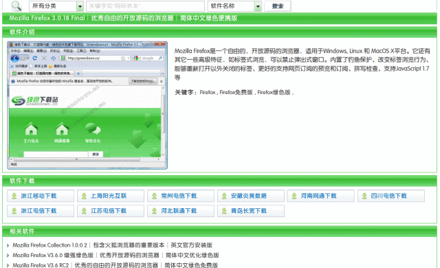Viewport: 440px width, 268px height.
Task: Click download arrow icon beside 青岛长宽下载
Action: pyautogui.click(x=224, y=211)
